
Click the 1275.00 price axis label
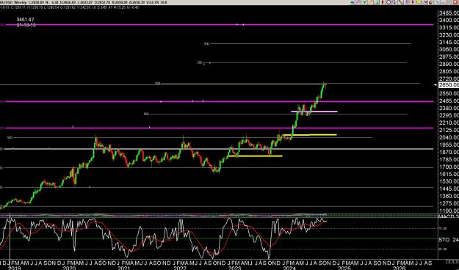449,203
